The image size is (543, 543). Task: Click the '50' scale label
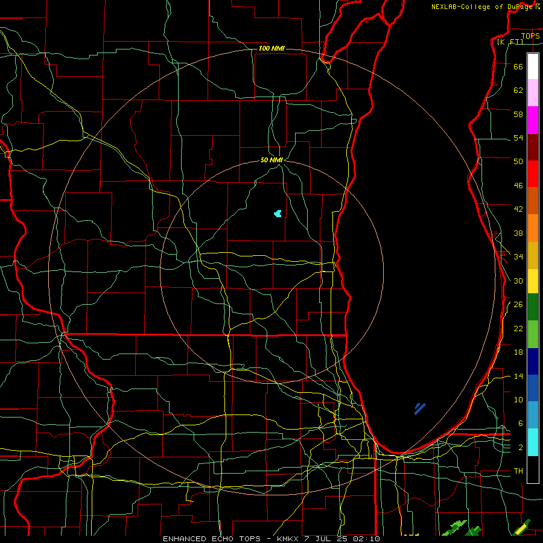coord(518,162)
